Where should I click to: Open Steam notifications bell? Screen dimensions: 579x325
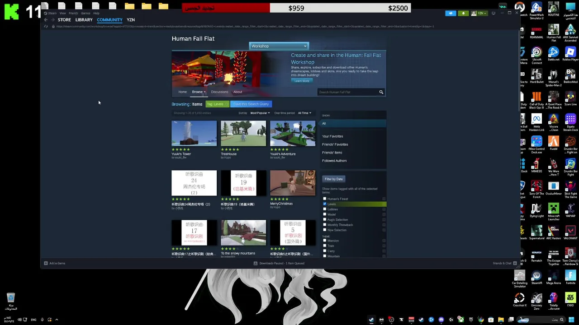[463, 13]
